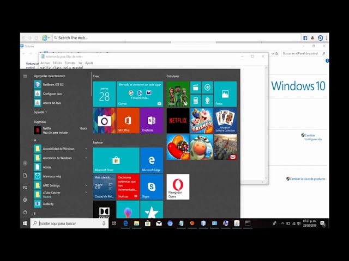
Task: Open the Facebook icon in browser toolbar
Action: [x=305, y=38]
